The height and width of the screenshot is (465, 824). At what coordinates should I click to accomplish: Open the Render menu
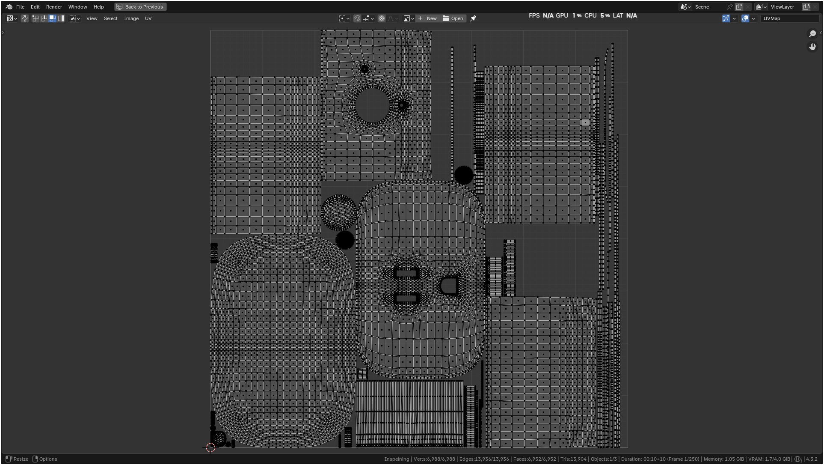[54, 7]
